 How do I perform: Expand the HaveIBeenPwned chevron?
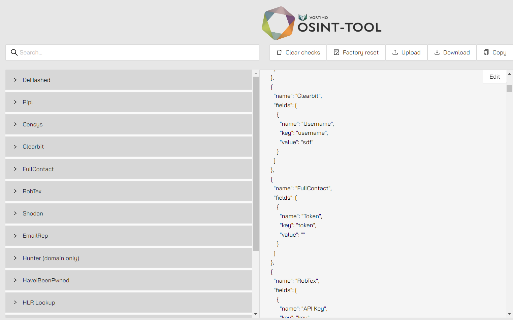point(15,280)
